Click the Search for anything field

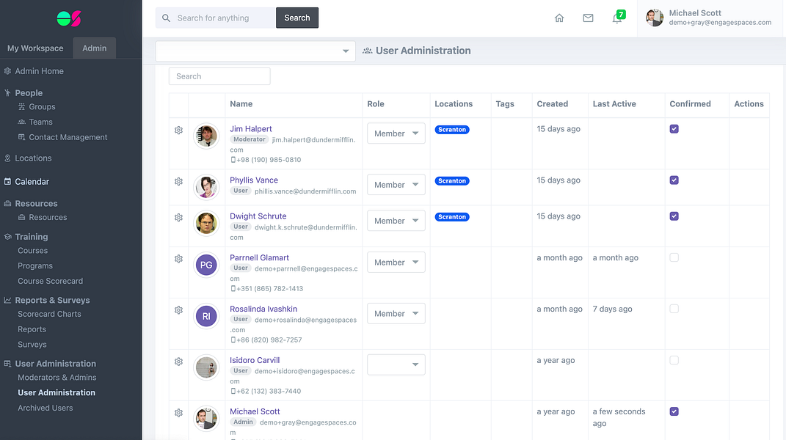216,18
